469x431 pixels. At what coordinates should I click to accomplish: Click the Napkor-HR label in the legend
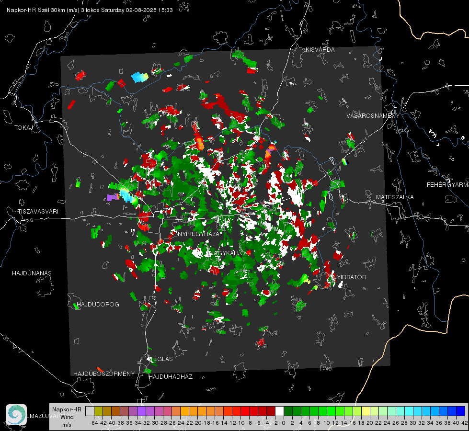click(x=67, y=409)
